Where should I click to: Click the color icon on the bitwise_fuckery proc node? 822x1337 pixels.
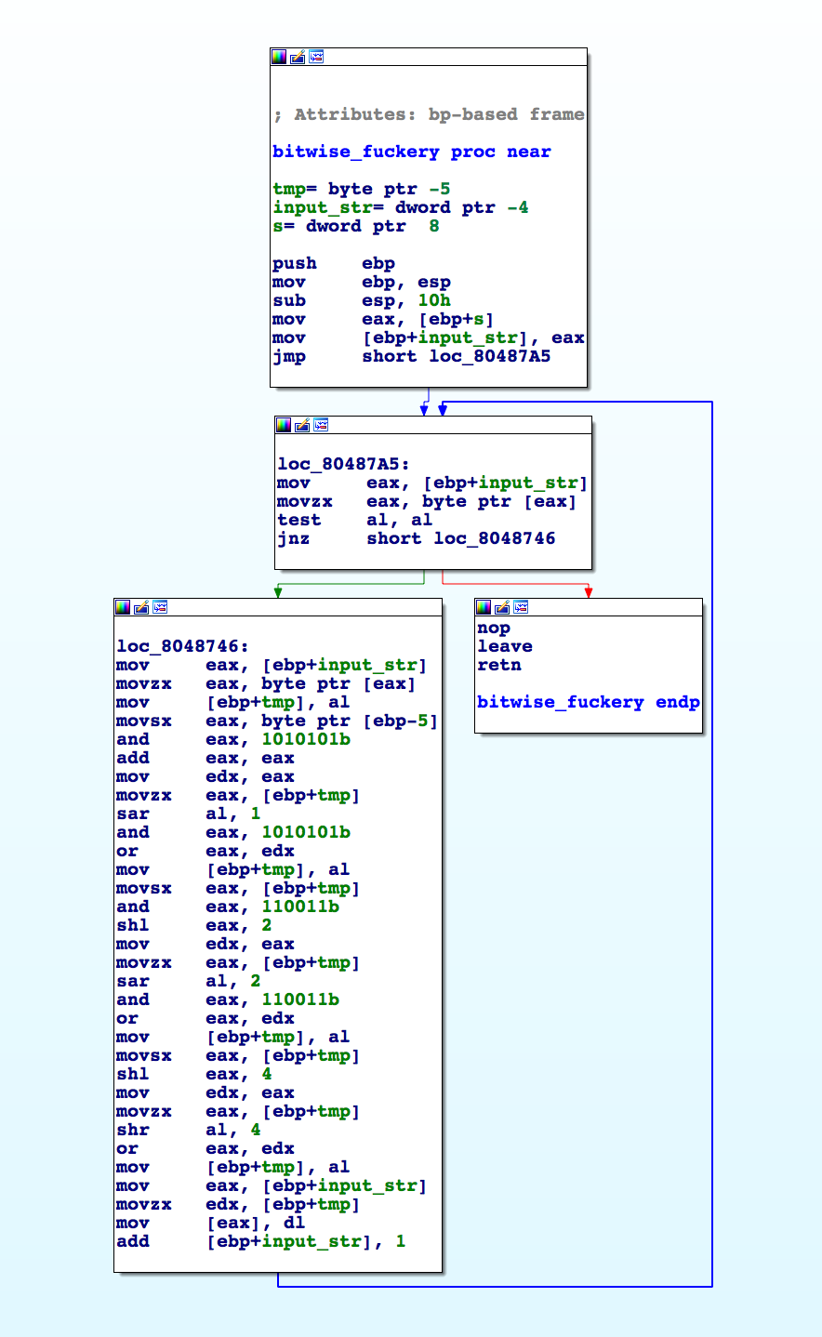pyautogui.click(x=279, y=57)
